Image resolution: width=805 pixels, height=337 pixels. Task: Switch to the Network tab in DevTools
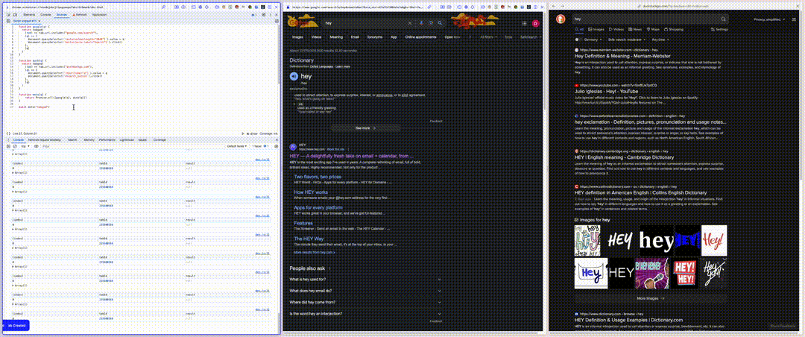pos(79,15)
